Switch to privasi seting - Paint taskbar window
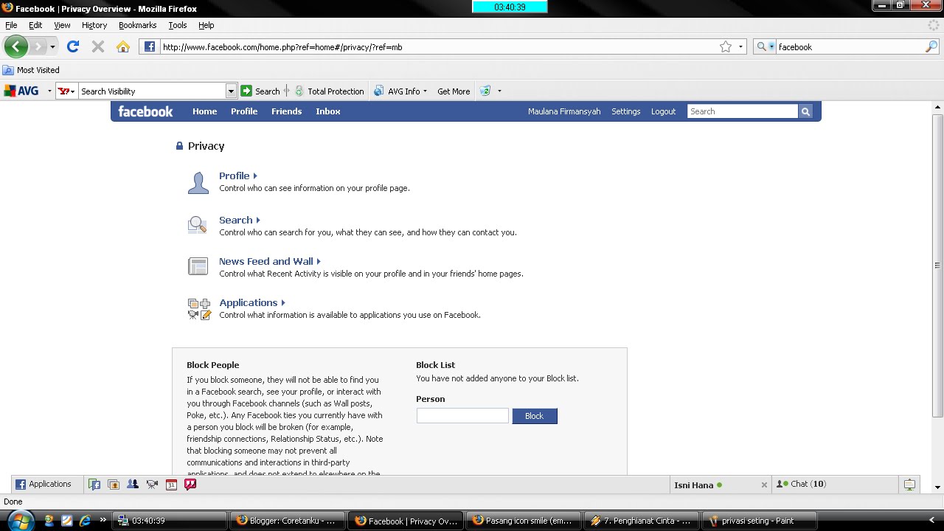Screen dimensions: 944x531 click(x=759, y=520)
